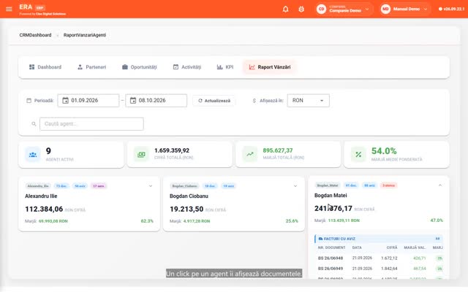Click the Marjă Totală trend icon
468x292 pixels.
tap(250, 154)
